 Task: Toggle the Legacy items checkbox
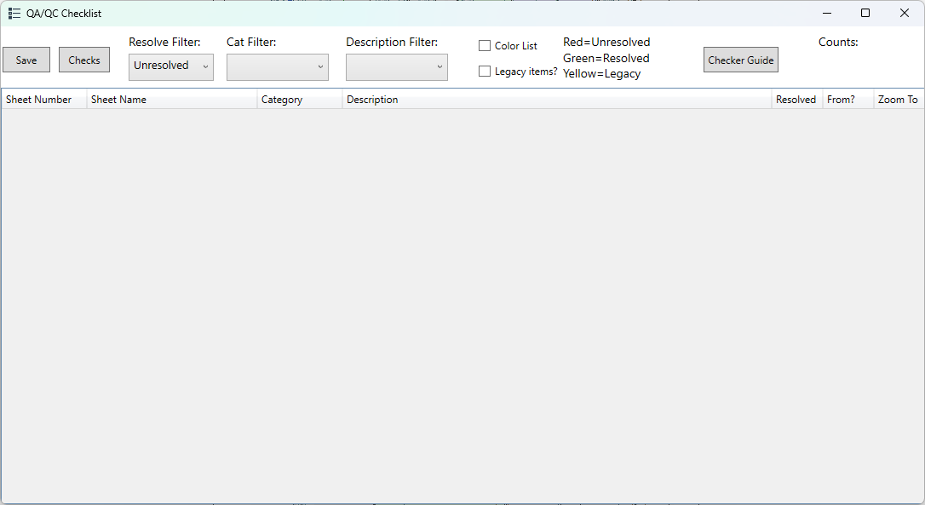pyautogui.click(x=485, y=72)
